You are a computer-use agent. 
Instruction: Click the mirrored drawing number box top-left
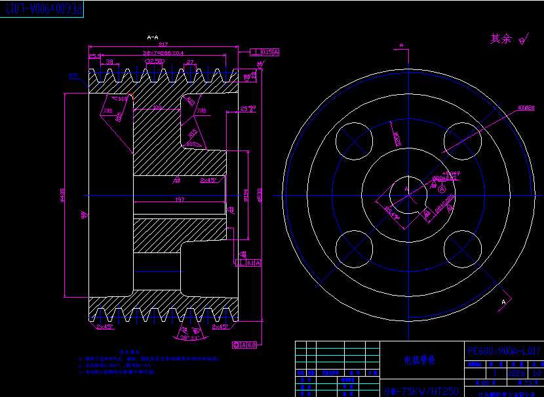42,9
